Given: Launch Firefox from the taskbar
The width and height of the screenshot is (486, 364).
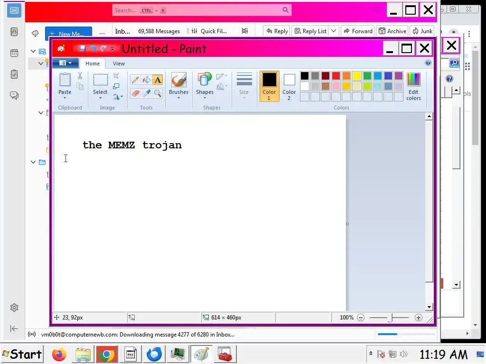Looking at the screenshot, I should (x=59, y=354).
